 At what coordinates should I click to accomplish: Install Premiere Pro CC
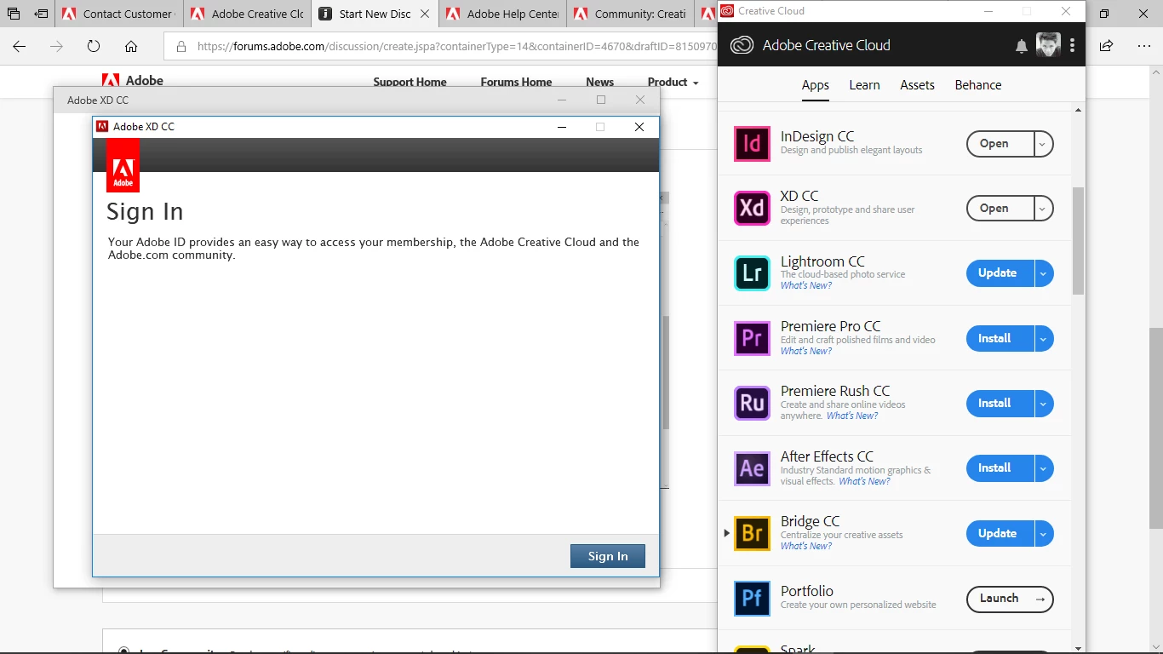1000,339
